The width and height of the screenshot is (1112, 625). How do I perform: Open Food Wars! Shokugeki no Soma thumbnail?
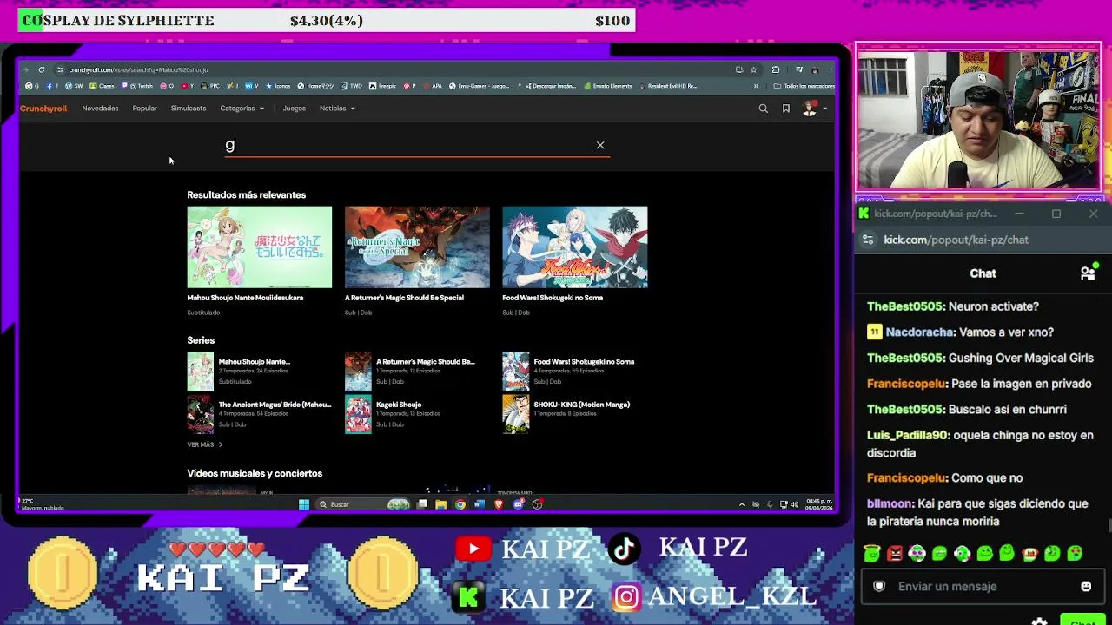(574, 247)
